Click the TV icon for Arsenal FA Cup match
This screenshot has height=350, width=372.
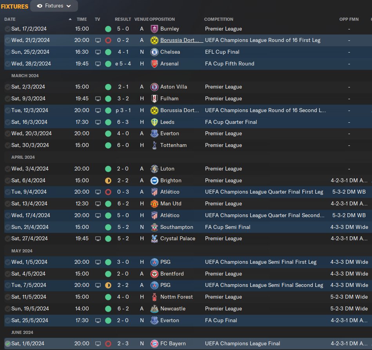(98, 64)
